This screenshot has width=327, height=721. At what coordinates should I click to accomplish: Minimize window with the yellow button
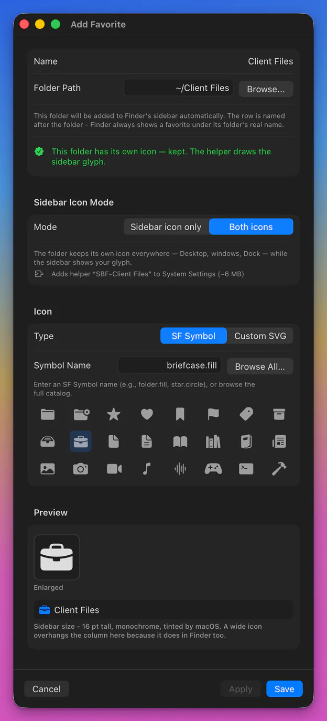(x=40, y=24)
